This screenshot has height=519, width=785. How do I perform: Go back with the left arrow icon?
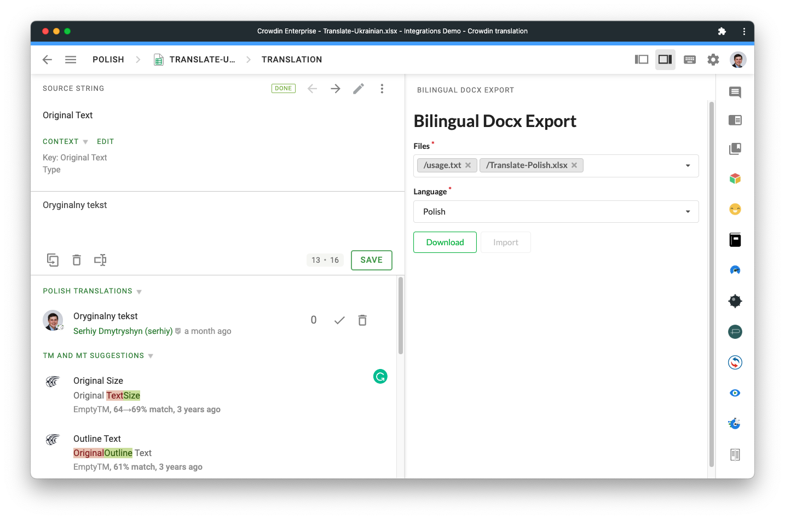47,60
